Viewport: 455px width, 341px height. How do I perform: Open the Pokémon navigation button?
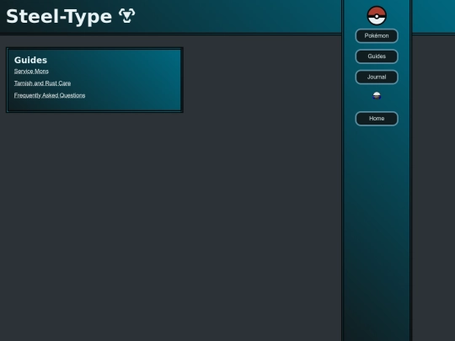[377, 35]
